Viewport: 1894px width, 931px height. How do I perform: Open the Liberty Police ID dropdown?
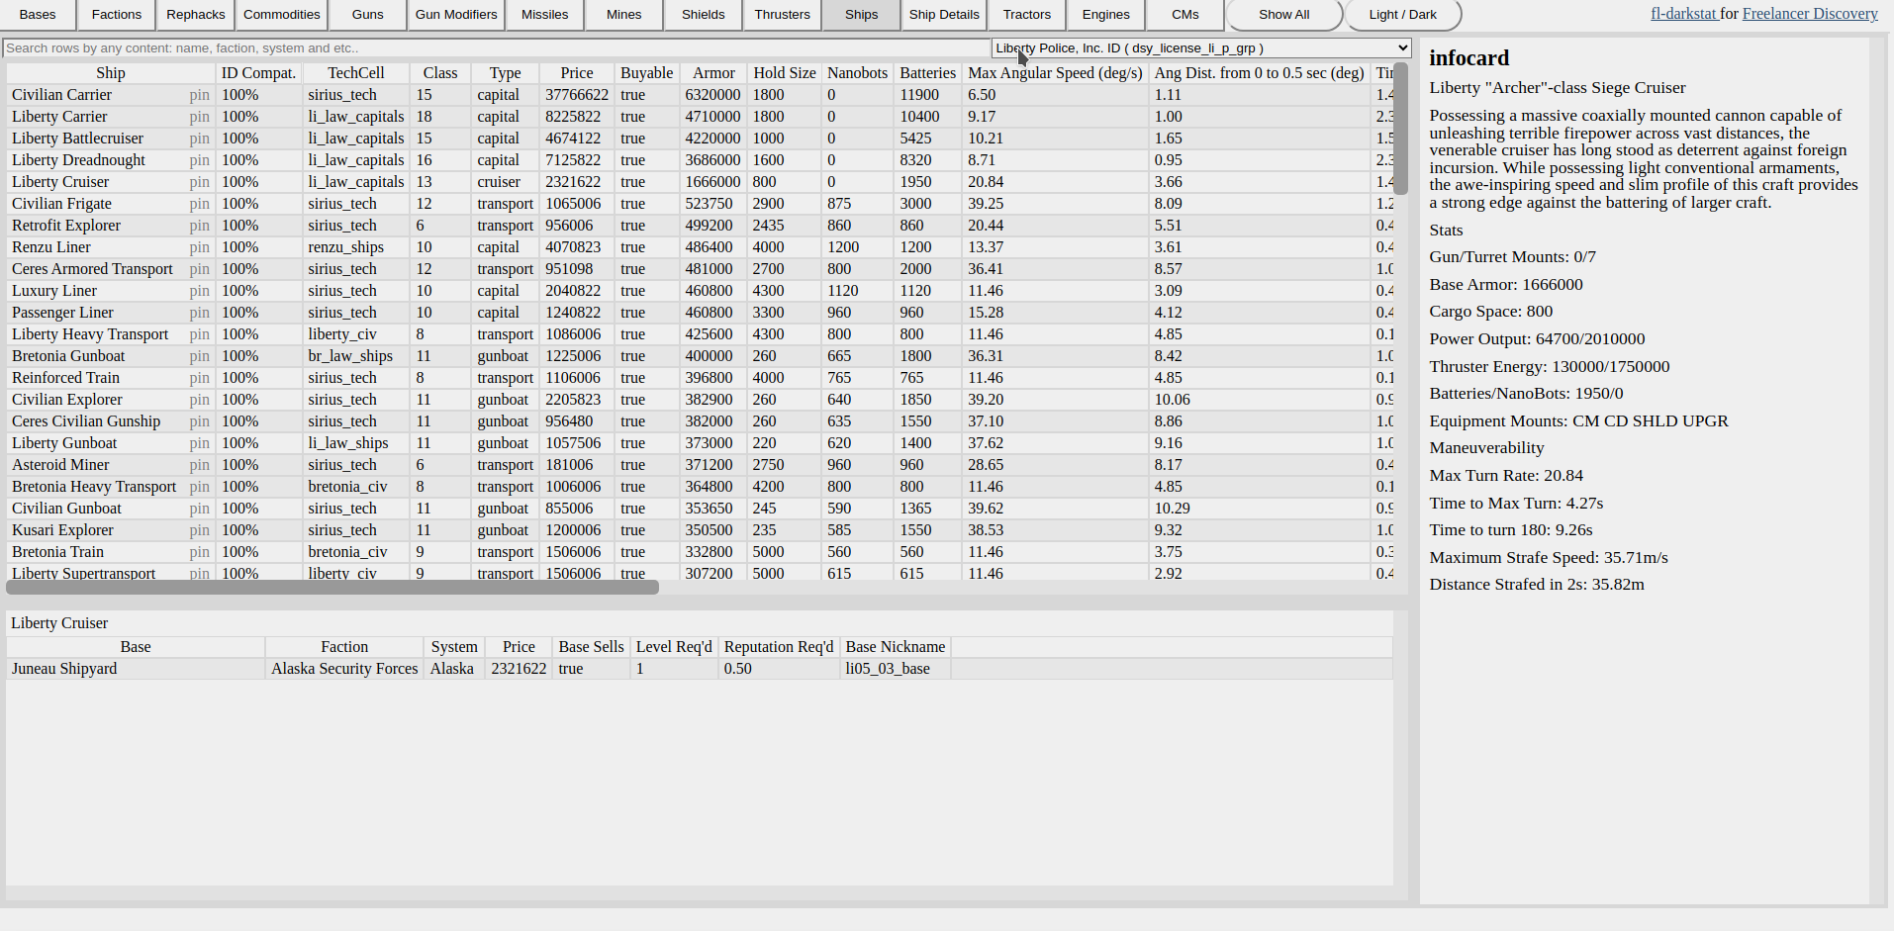(x=1201, y=48)
